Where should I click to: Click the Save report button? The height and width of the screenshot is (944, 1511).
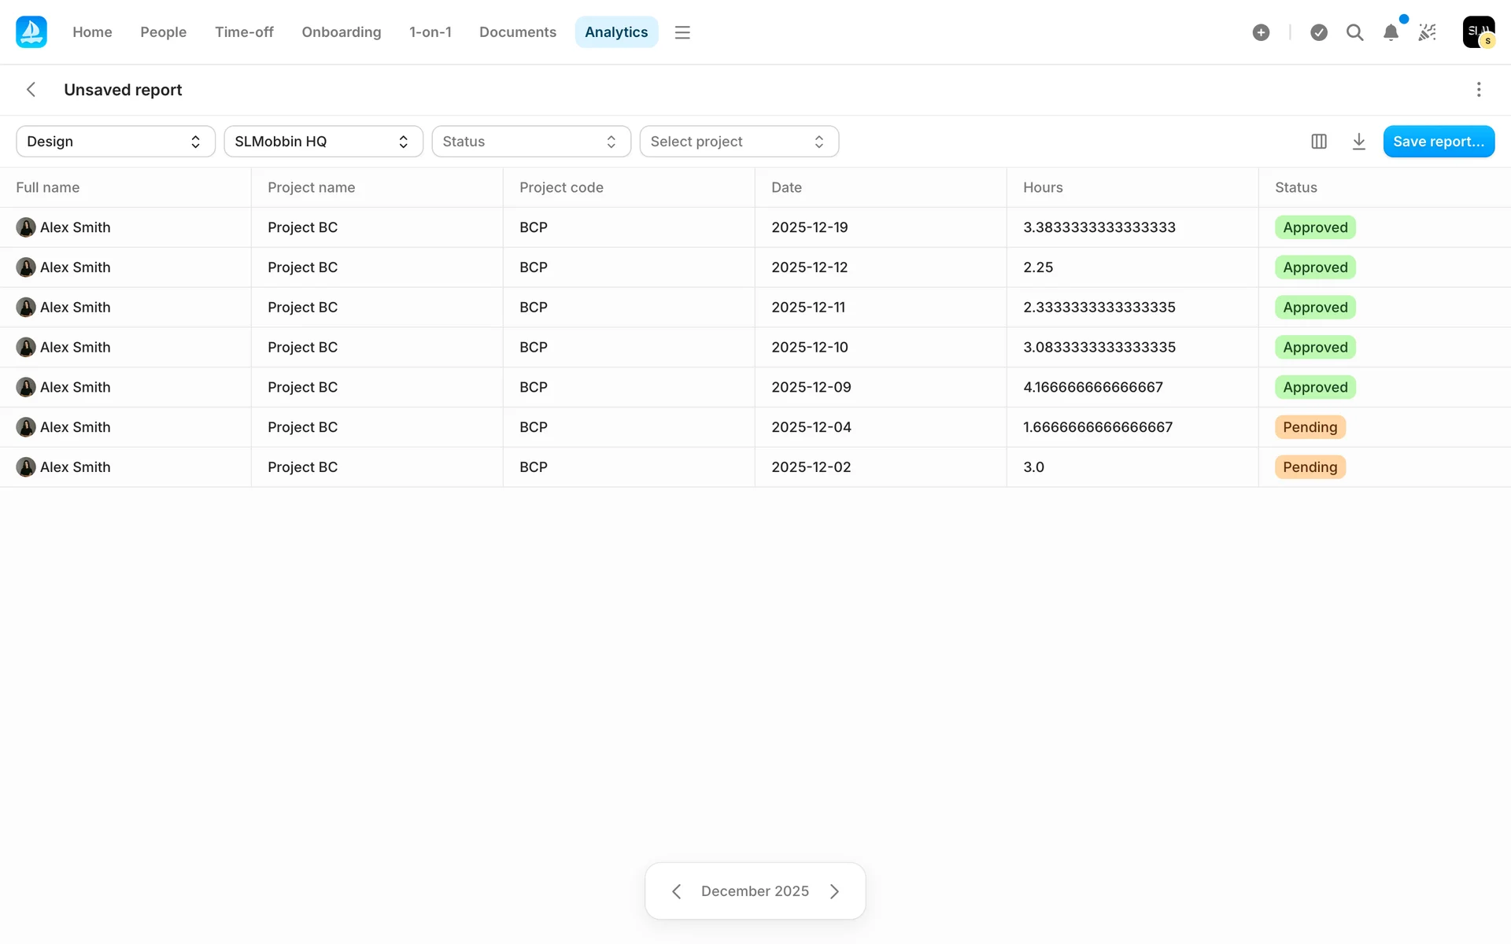pos(1438,142)
